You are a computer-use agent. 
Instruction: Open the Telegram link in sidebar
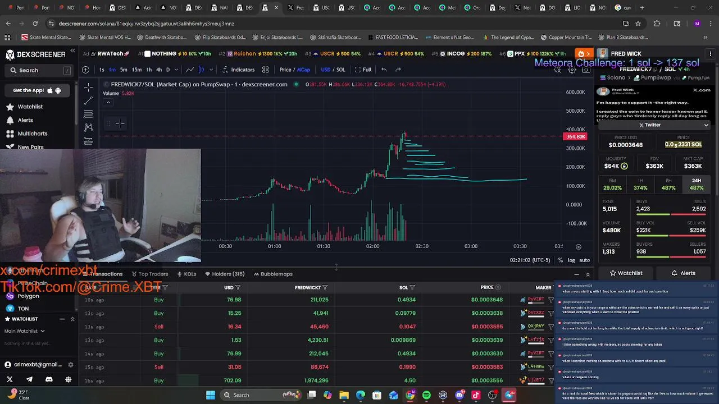point(29,380)
